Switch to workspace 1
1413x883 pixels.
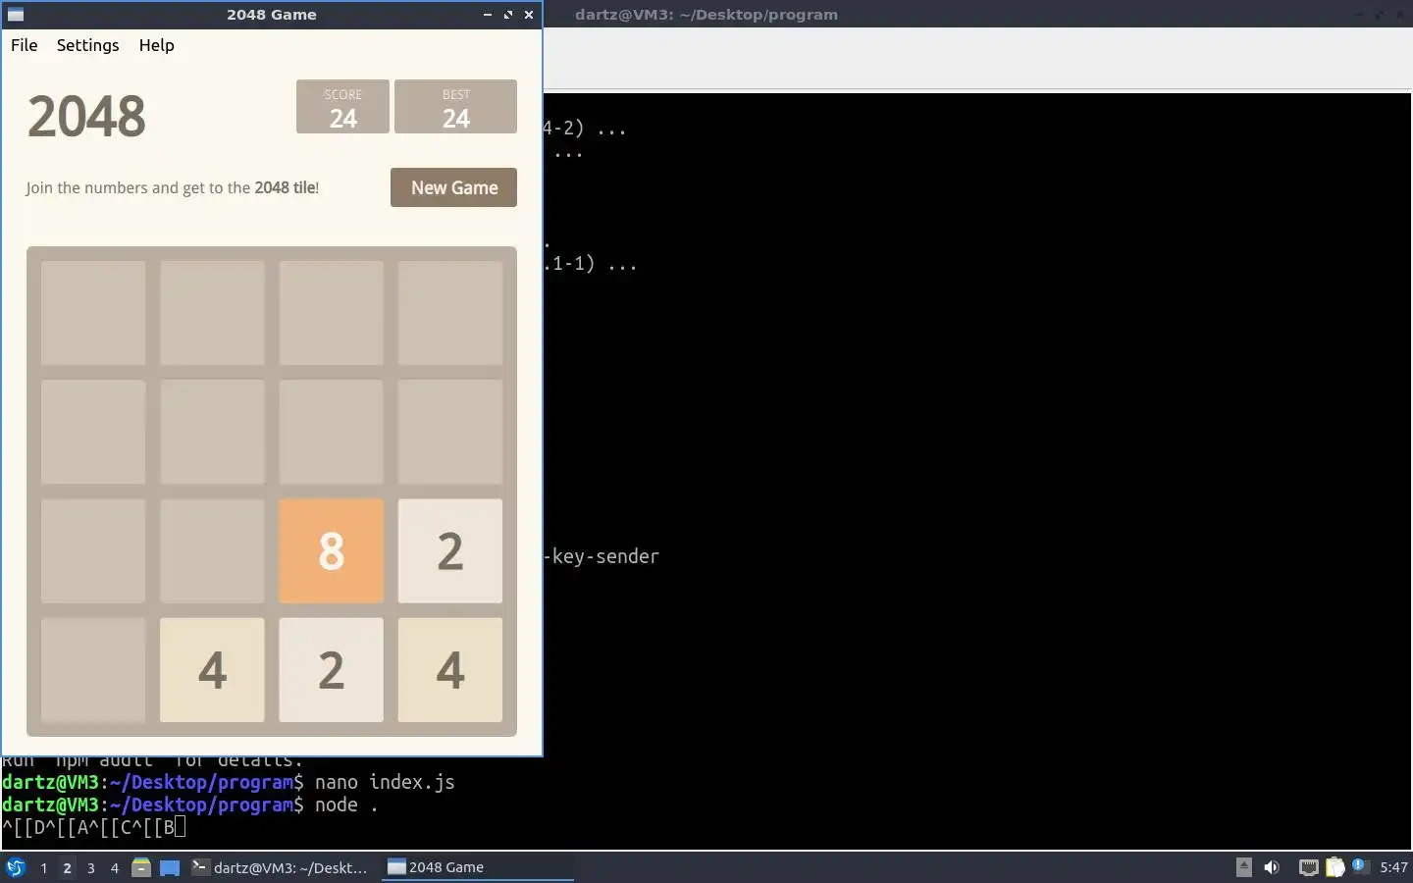tap(43, 867)
